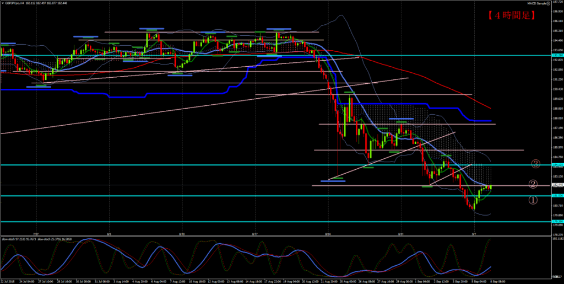
Task: Click the "188.010" price scale value
Action: pos(558,118)
